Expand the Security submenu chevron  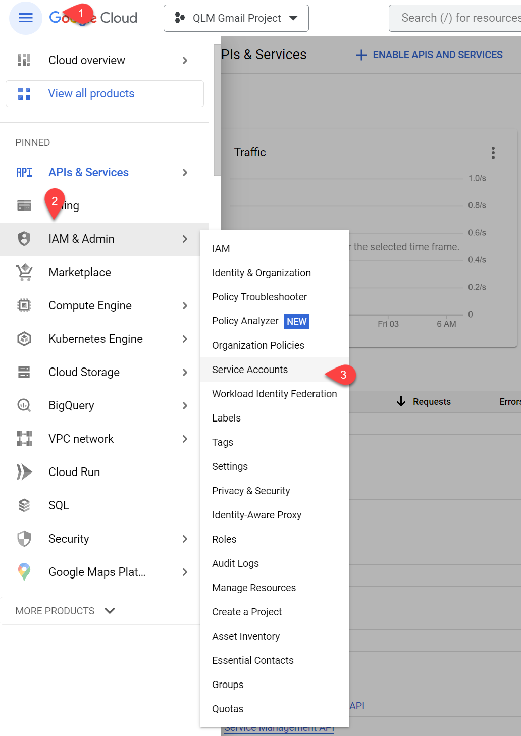(x=185, y=539)
